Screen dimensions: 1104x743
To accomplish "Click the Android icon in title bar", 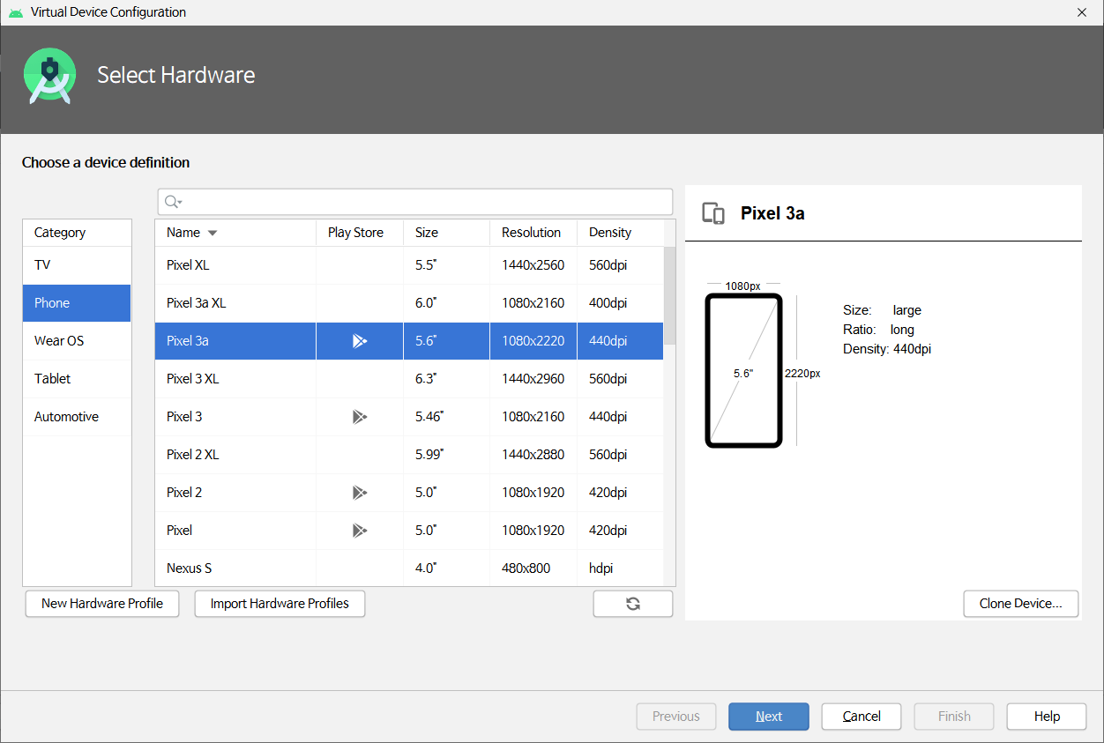I will tap(15, 12).
